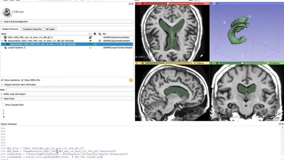Click Python console scrollbar up arrow
Screen dimensions: 284x160
tap(283, 128)
